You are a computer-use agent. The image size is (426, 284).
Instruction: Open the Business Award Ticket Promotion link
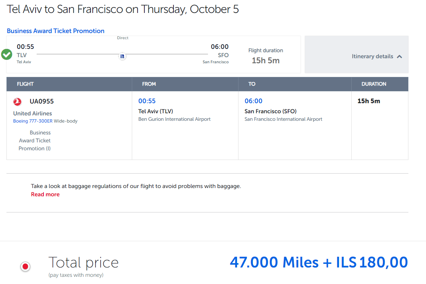point(55,31)
